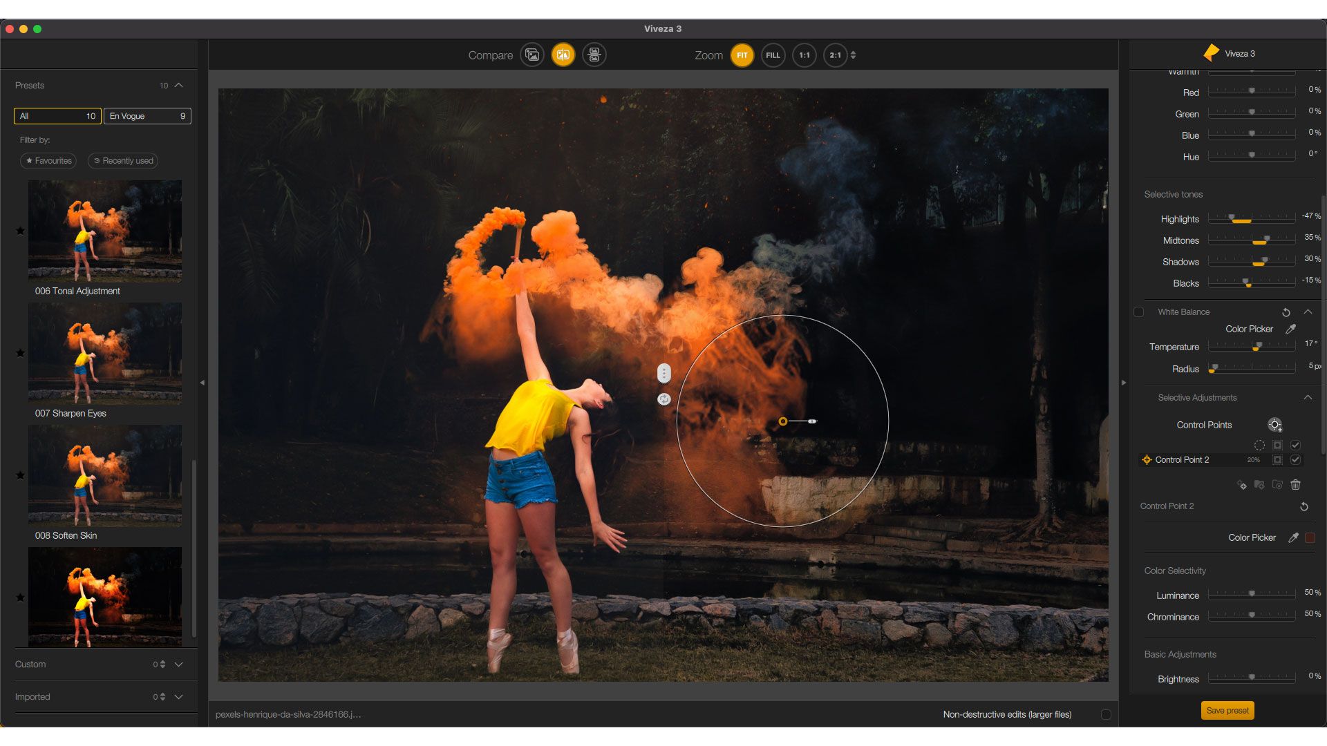Switch to the En Vogue presets tab
Image resolution: width=1327 pixels, height=746 pixels.
pyautogui.click(x=147, y=116)
